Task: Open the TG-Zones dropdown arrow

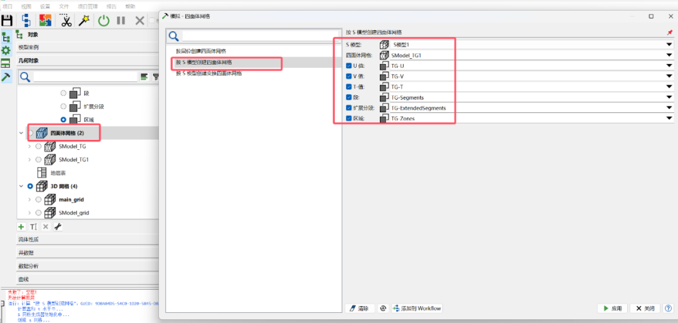Action: pyautogui.click(x=669, y=119)
